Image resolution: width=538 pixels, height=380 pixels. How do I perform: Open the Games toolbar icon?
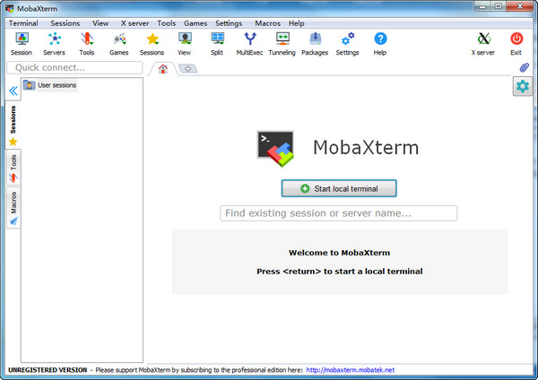[119, 44]
